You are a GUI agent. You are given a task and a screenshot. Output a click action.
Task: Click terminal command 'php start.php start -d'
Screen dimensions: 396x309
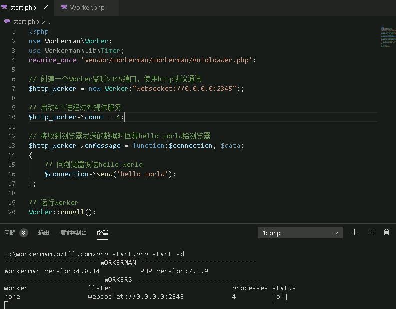140,254
